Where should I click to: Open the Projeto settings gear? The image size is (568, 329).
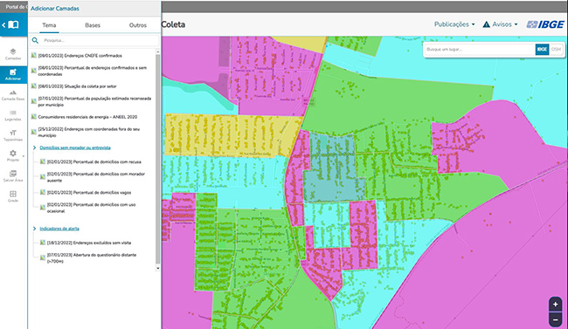tap(13, 156)
